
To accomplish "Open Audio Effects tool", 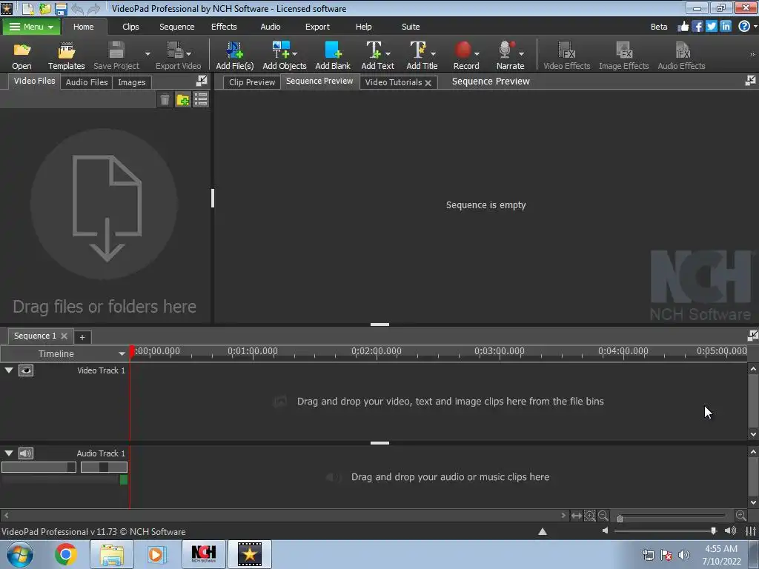I will pyautogui.click(x=681, y=56).
